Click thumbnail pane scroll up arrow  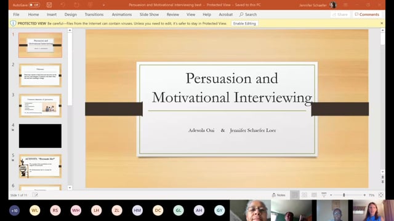click(x=70, y=30)
